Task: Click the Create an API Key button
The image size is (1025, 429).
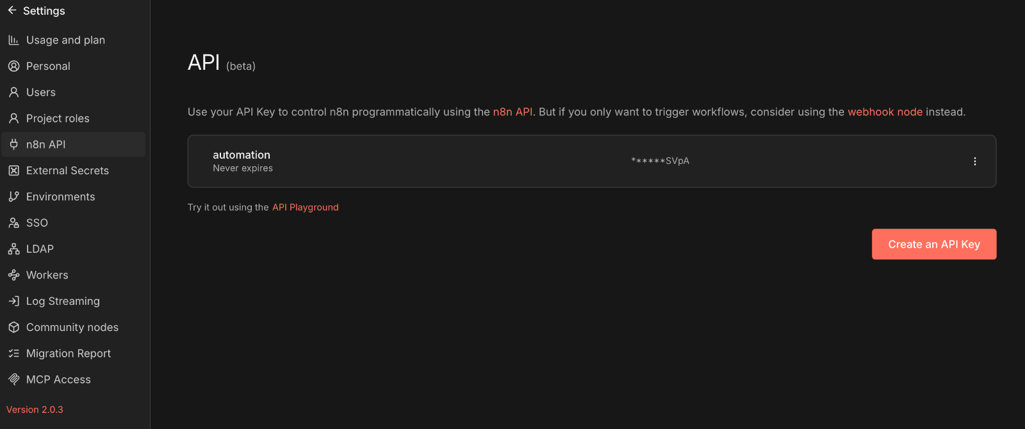Action: [934, 244]
